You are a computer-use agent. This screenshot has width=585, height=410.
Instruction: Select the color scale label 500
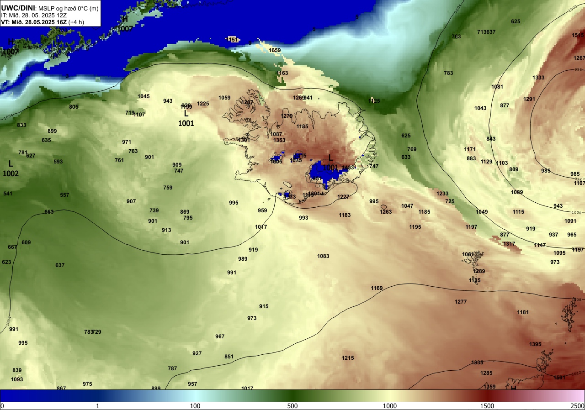click(292, 406)
